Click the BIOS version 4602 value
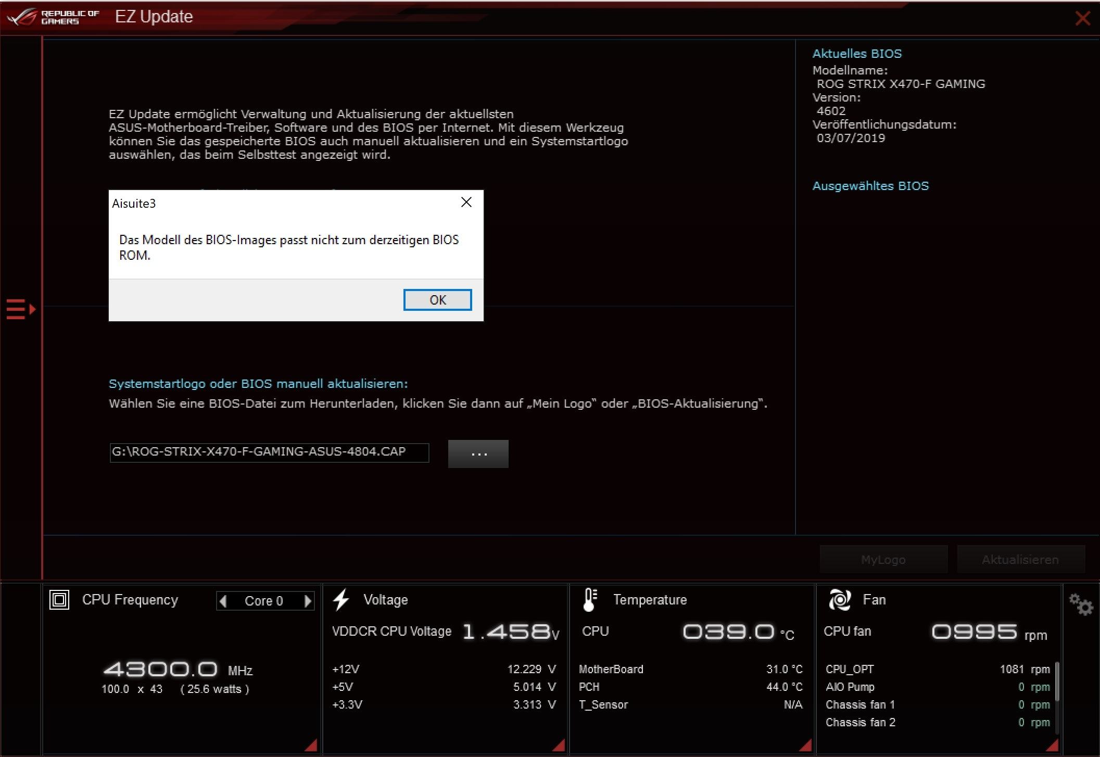This screenshot has width=1100, height=757. [831, 111]
